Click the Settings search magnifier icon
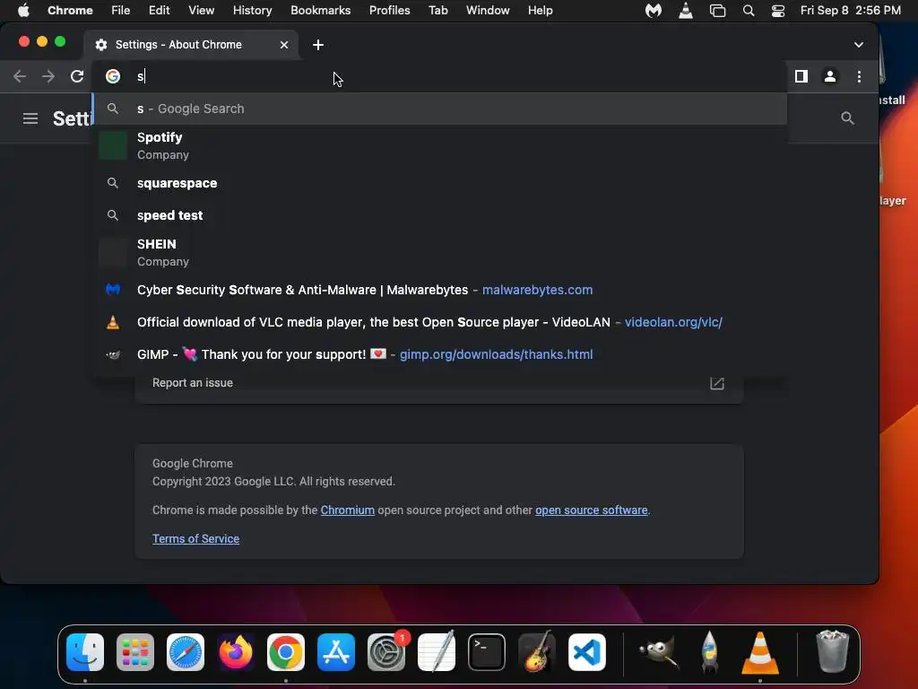The image size is (918, 689). (x=847, y=118)
